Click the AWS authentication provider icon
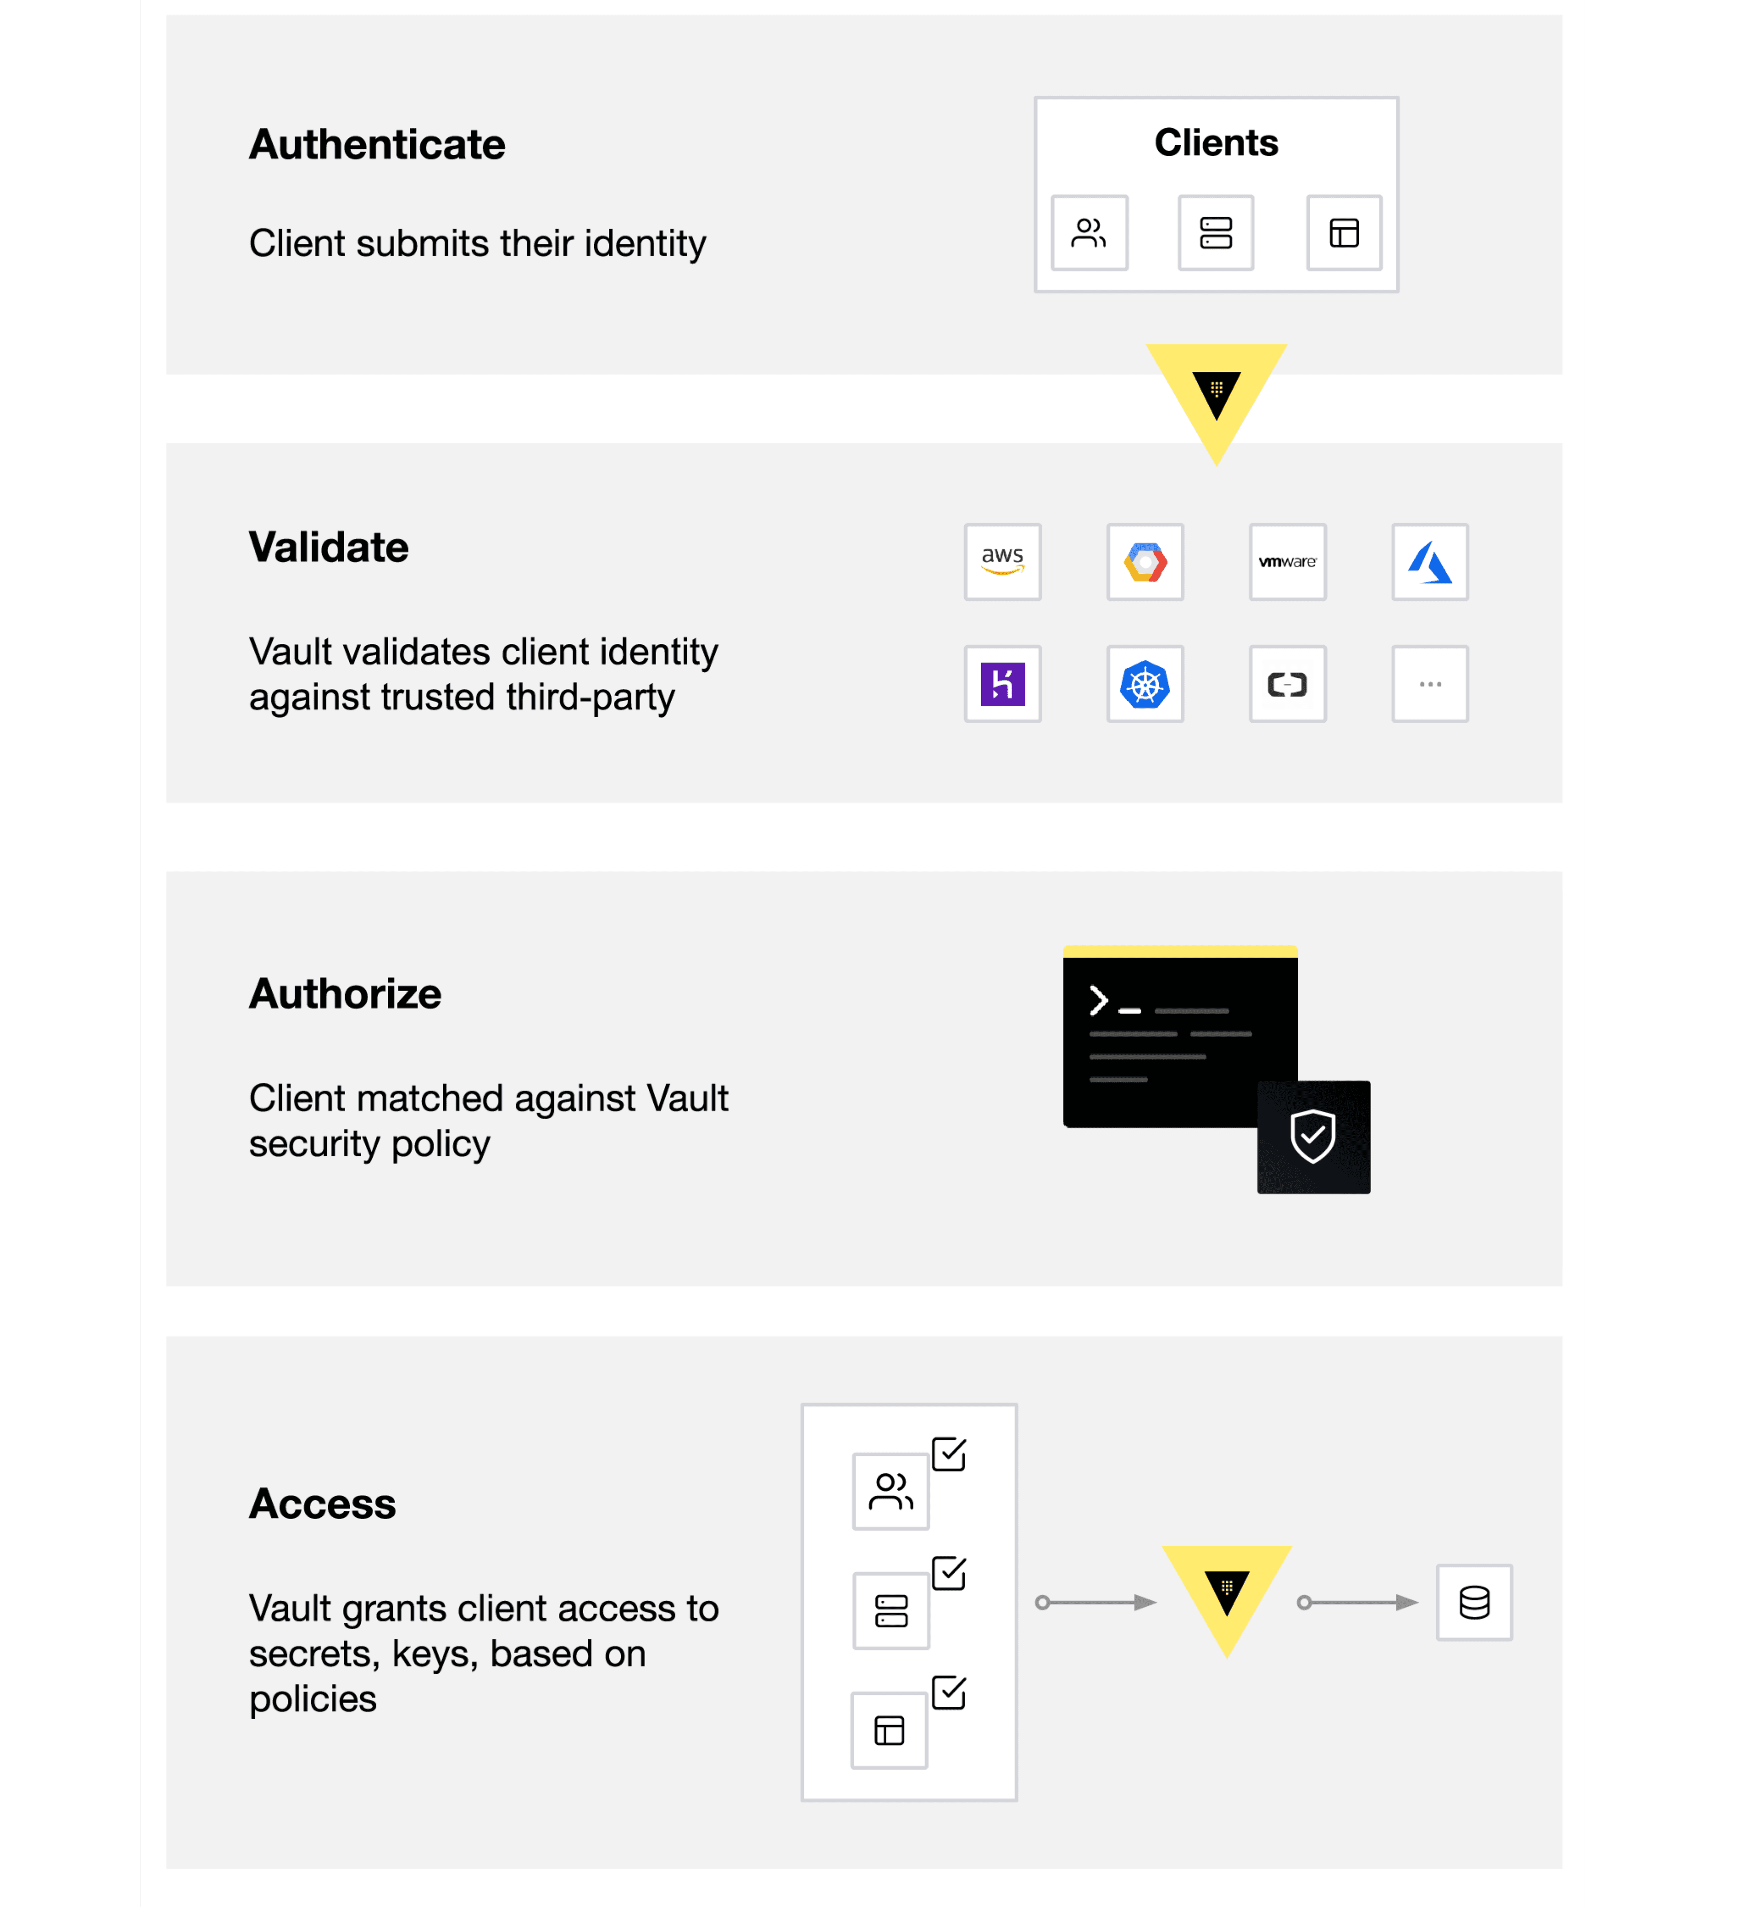Image resolution: width=1758 pixels, height=1907 pixels. (1003, 561)
